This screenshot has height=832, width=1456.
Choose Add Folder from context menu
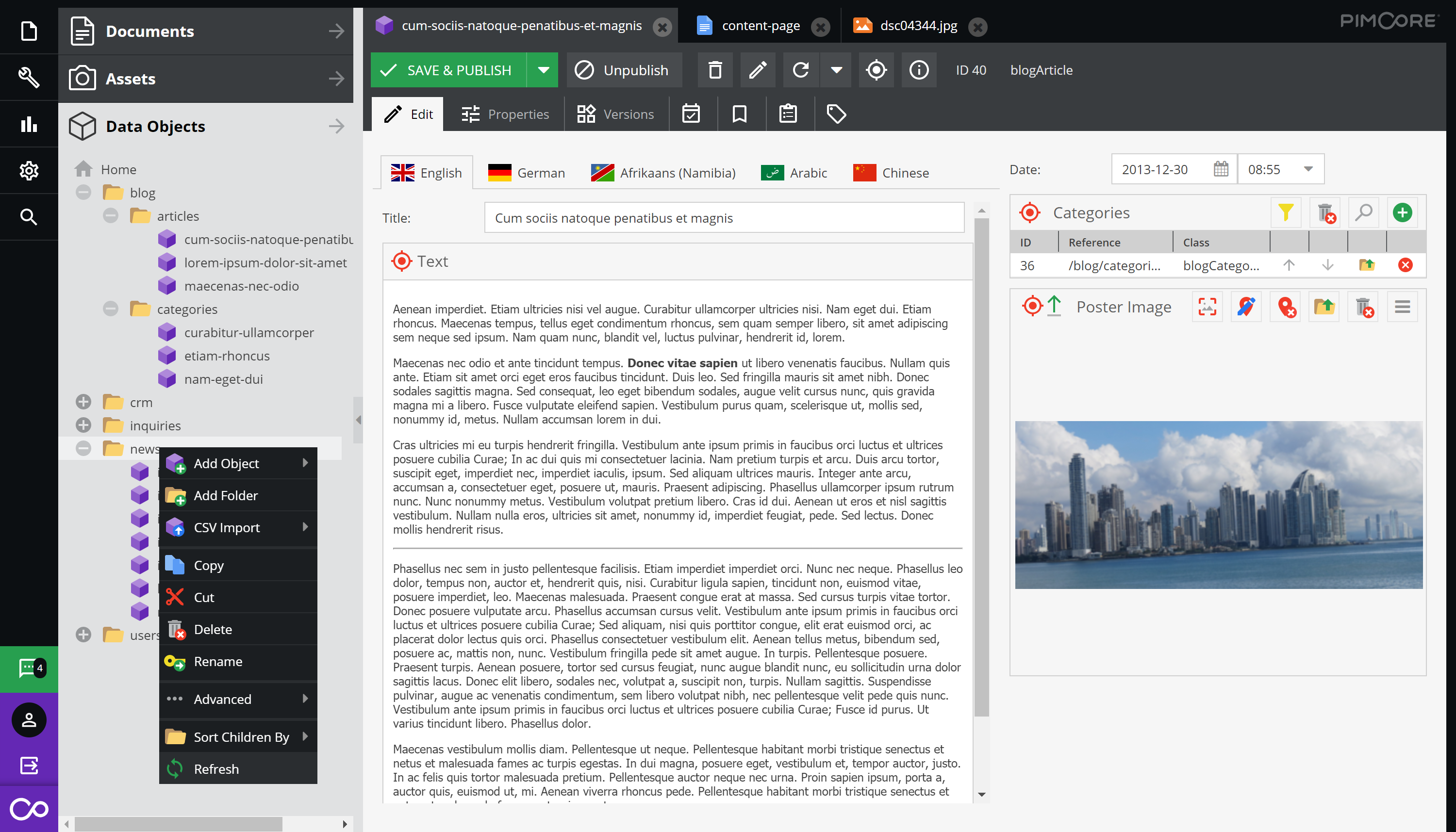click(x=226, y=495)
